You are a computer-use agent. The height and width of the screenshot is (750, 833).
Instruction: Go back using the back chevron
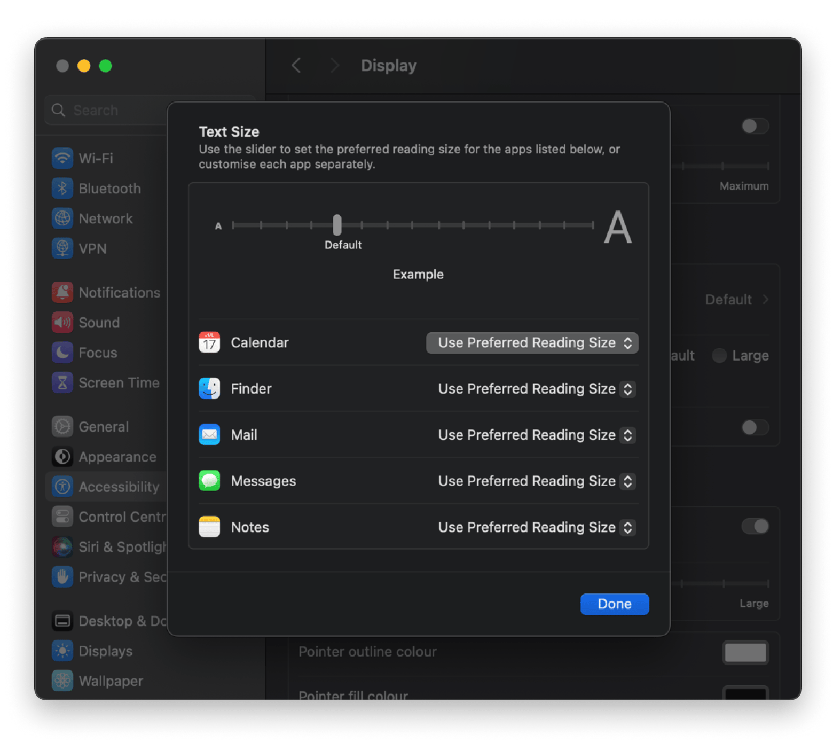(296, 66)
